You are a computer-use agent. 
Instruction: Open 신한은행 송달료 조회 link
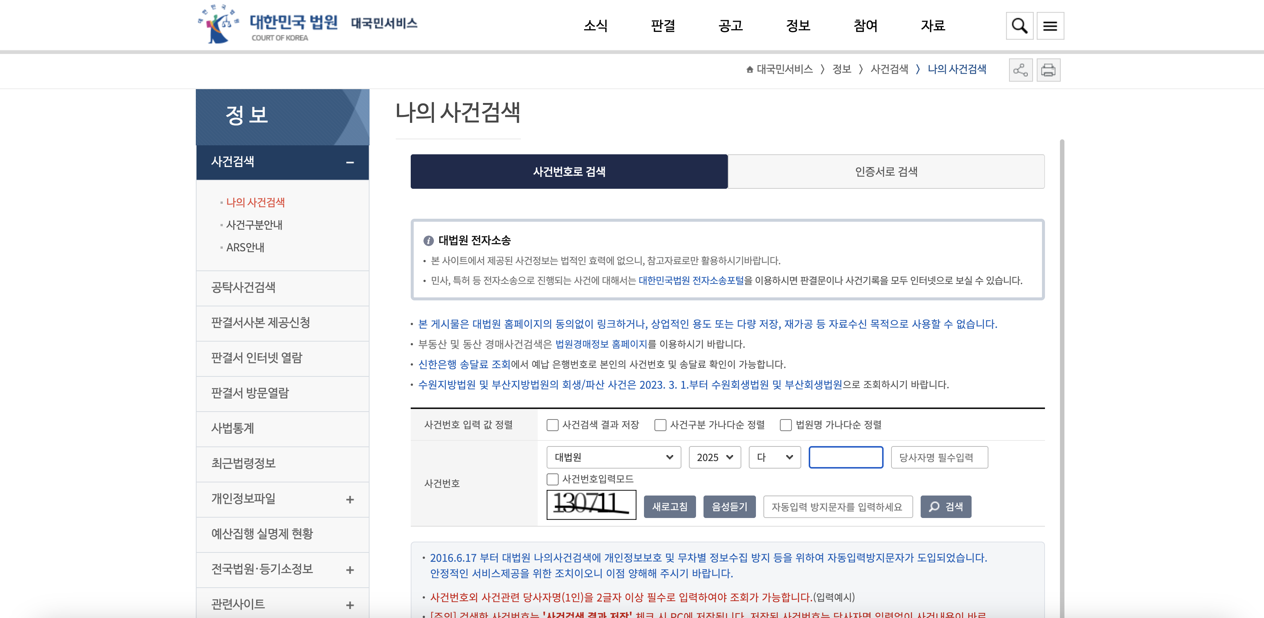464,364
